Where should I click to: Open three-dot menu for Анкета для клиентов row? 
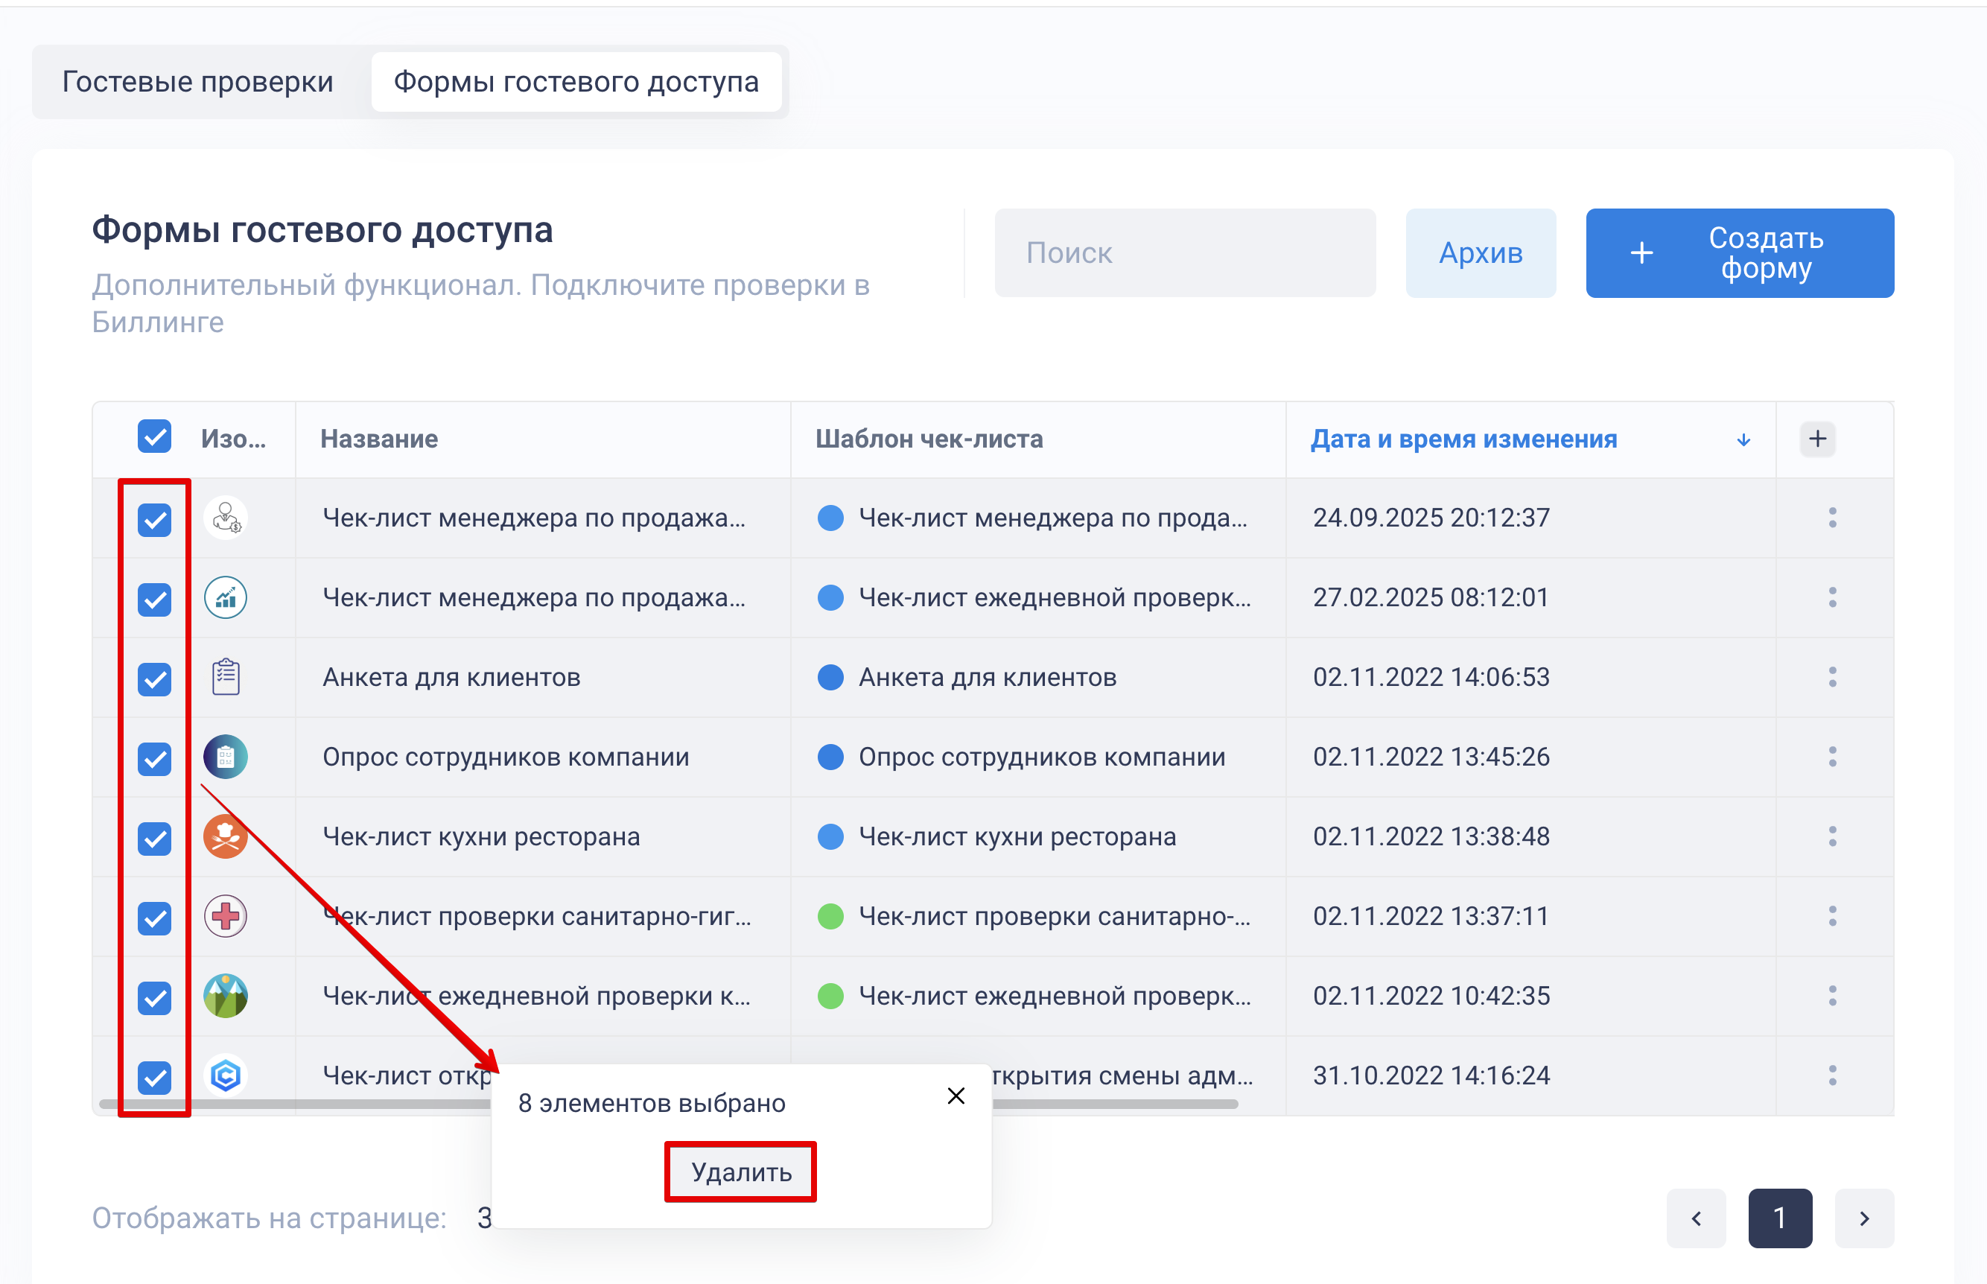point(1832,676)
